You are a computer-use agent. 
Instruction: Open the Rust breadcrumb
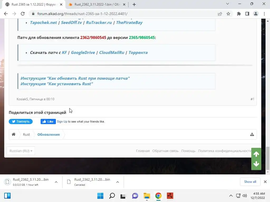[x=26, y=134]
